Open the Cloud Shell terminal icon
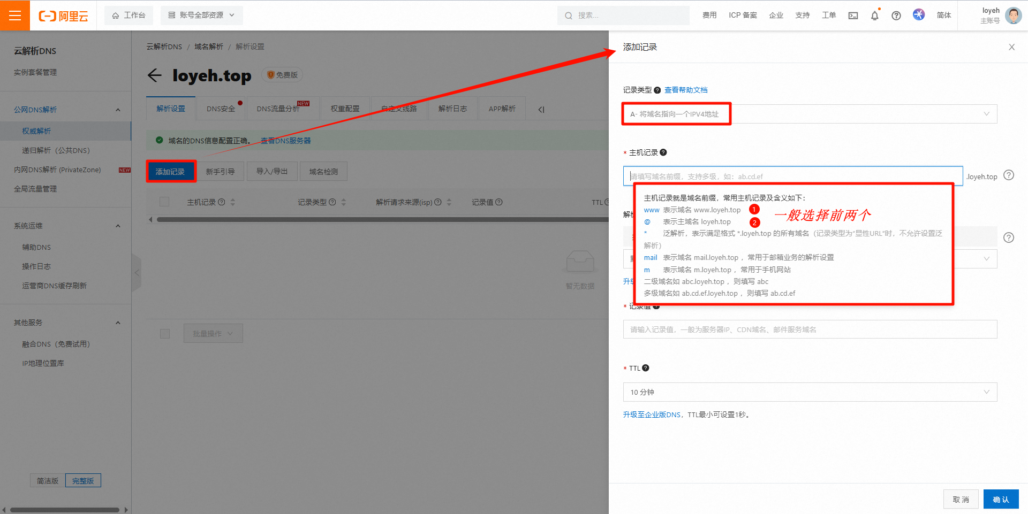Image resolution: width=1028 pixels, height=514 pixels. pyautogui.click(x=853, y=16)
